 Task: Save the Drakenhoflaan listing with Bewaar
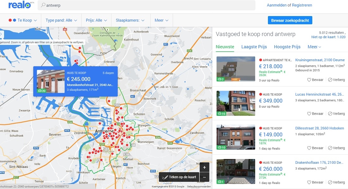click(x=315, y=182)
